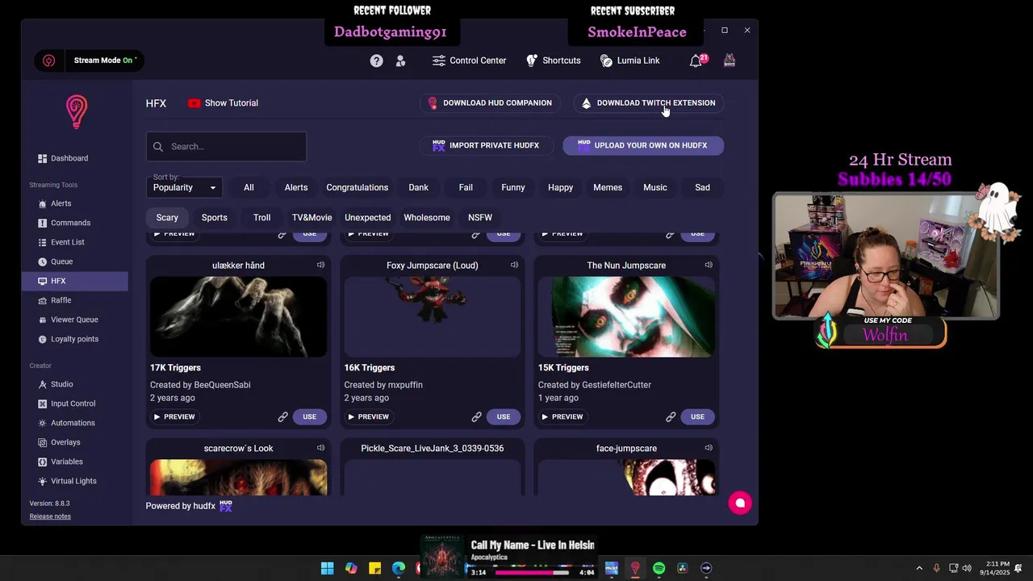Copy link for Foxy Jumpscare effect
The width and height of the screenshot is (1033, 581).
tap(476, 416)
